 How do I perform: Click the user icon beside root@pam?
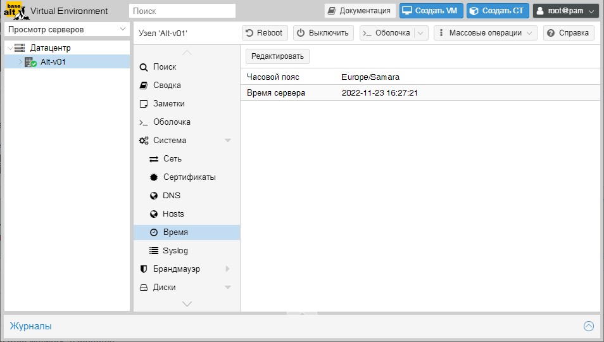click(540, 11)
